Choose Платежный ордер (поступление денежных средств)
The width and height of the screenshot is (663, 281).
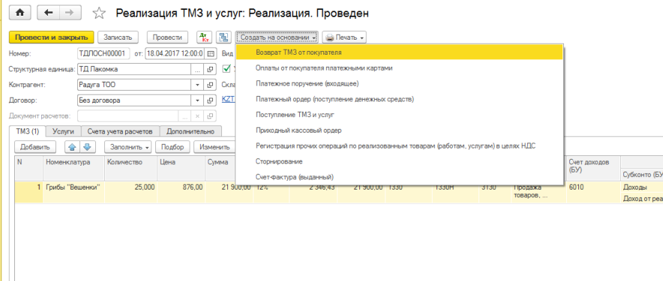399,100
